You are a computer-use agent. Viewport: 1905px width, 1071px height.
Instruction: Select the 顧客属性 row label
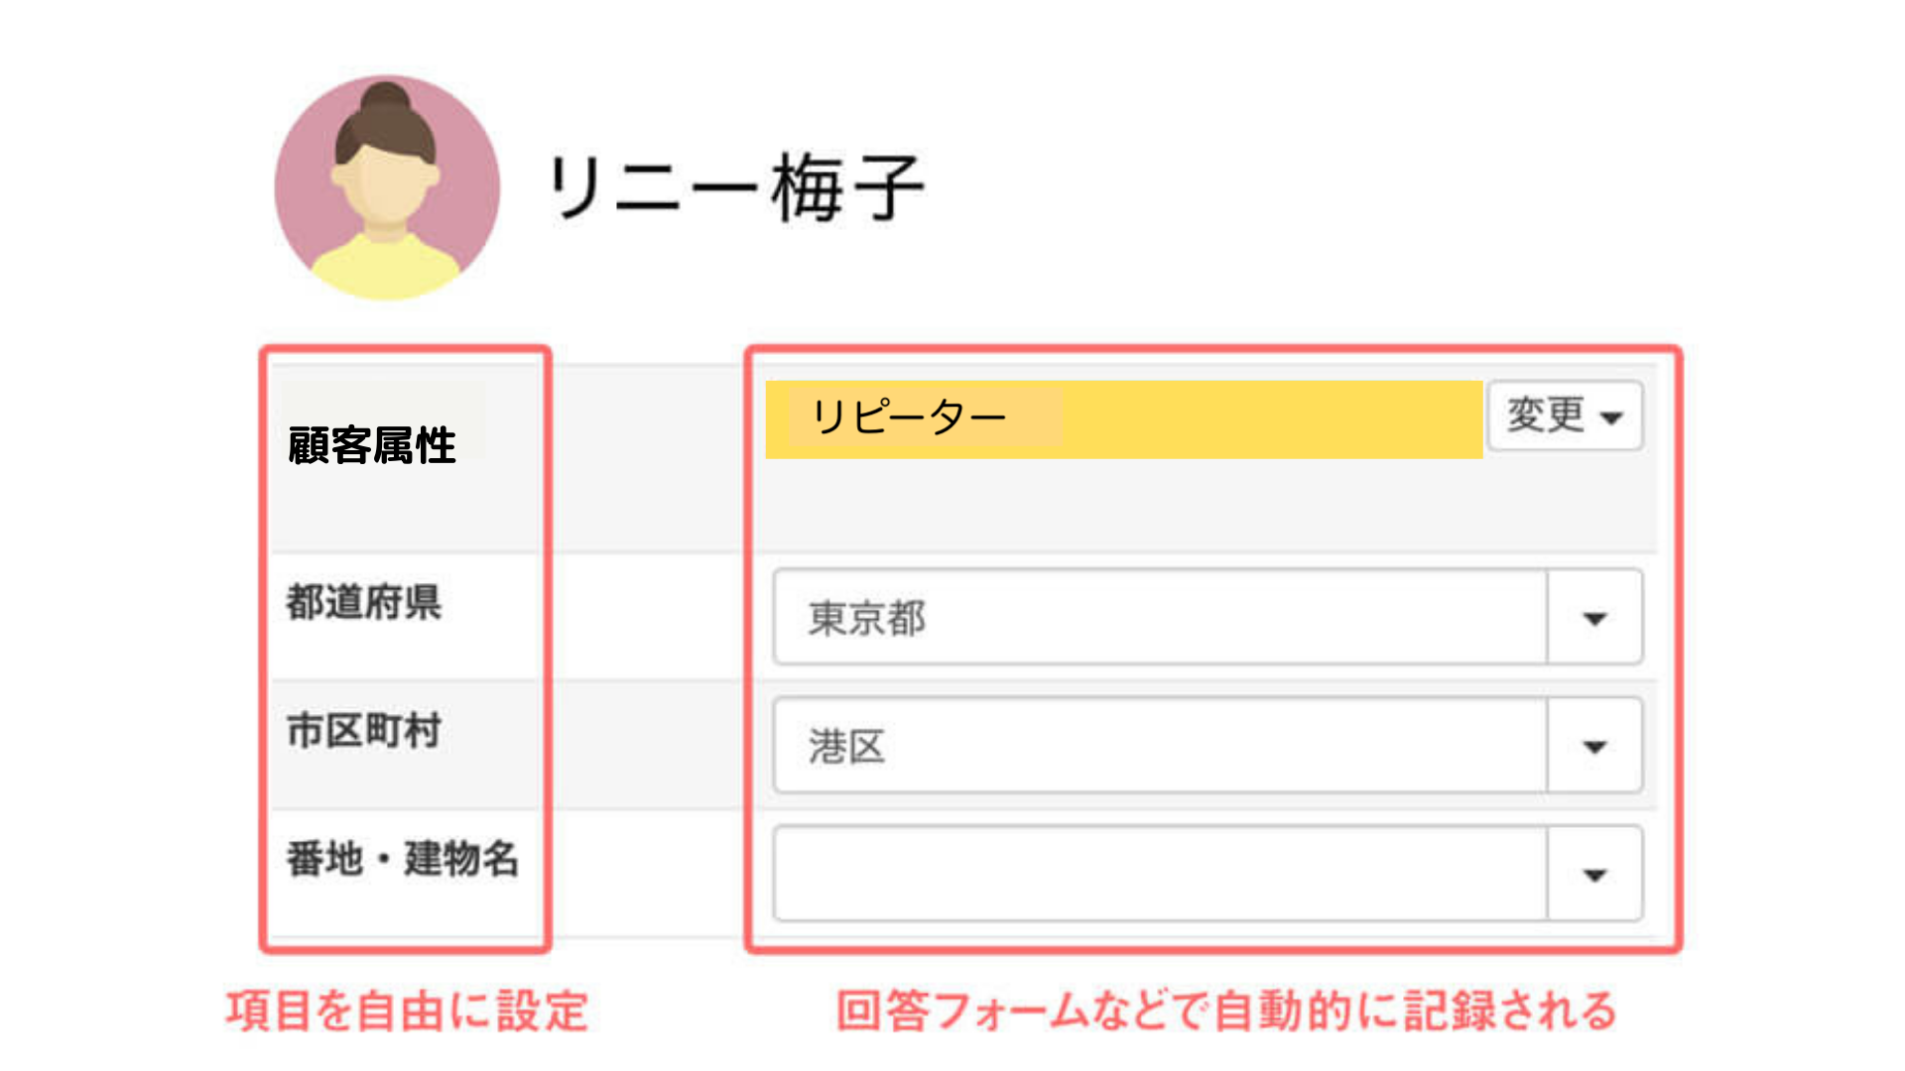(372, 445)
